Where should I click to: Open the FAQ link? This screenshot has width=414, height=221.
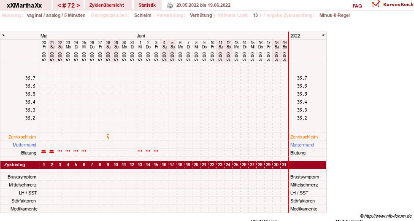[x=357, y=6]
